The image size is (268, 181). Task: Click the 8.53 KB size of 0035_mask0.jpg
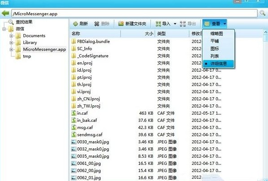145,156
